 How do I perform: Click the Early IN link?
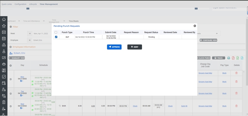tap(184, 106)
